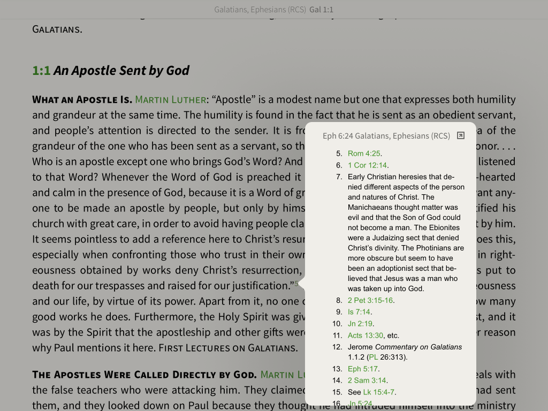This screenshot has width=548, height=411.
Task: Click the Martin Luther link after 'Directly by God'
Action: (x=283, y=375)
